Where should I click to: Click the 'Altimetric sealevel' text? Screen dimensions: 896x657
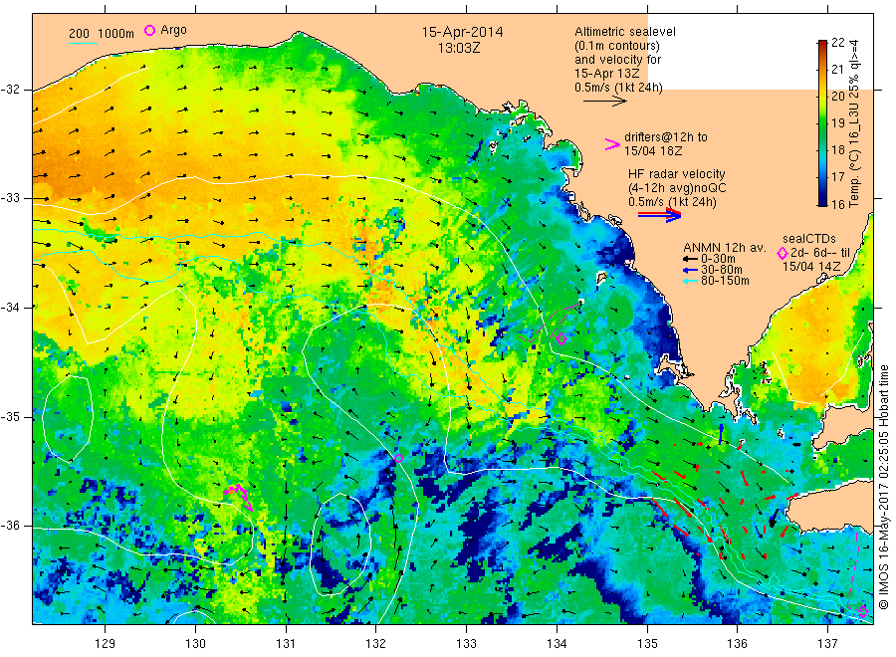(625, 32)
